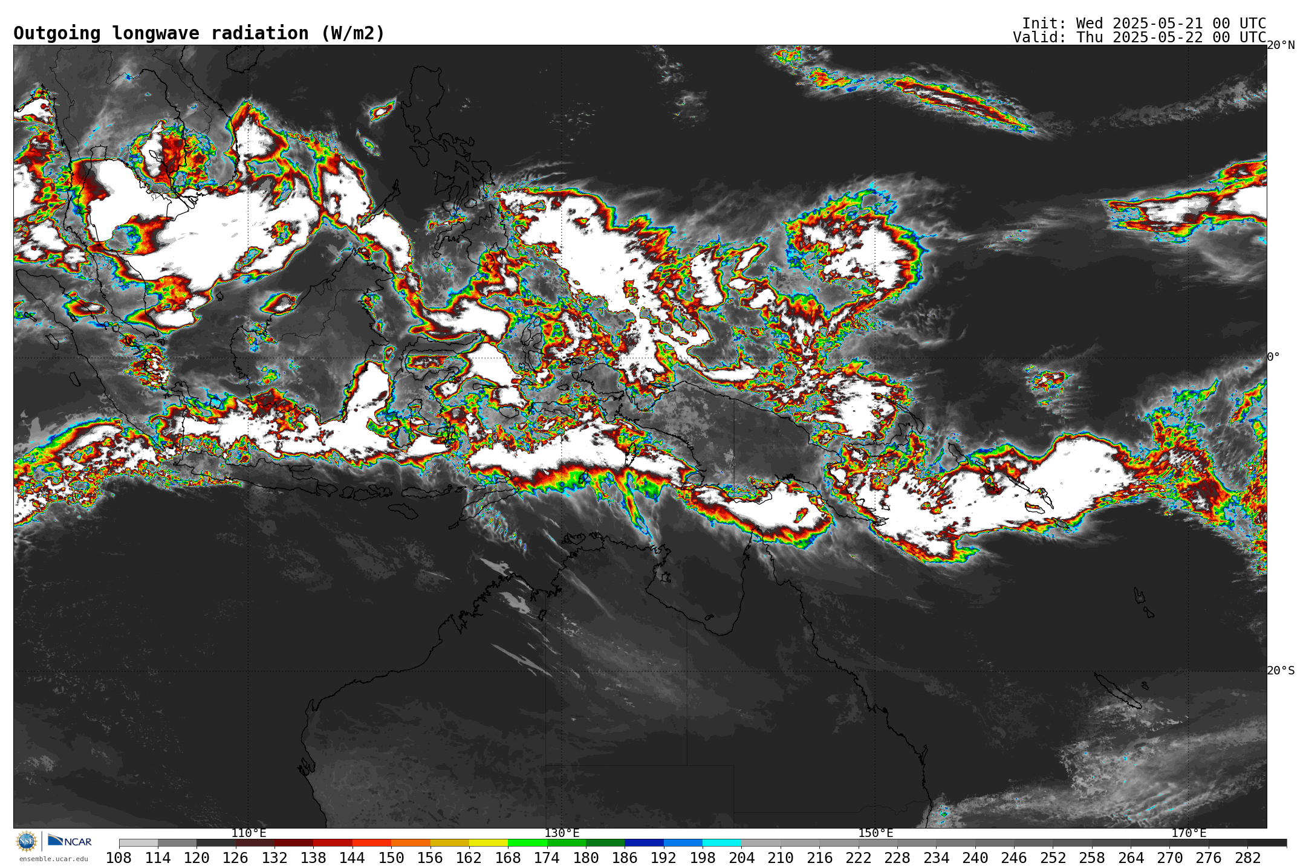Select the orange 150–156 colorbar swatch
Image resolution: width=1306 pixels, height=866 pixels.
(x=411, y=843)
